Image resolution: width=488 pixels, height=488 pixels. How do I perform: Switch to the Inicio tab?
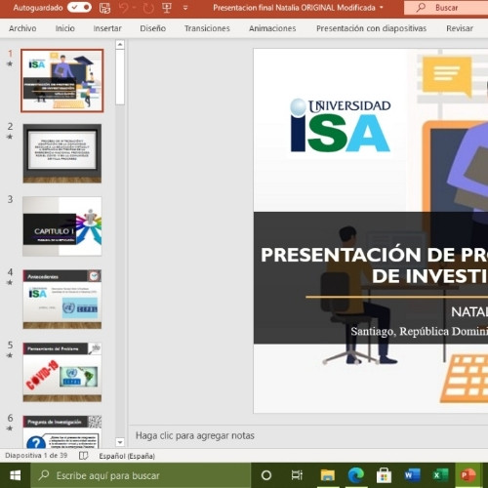tap(65, 28)
